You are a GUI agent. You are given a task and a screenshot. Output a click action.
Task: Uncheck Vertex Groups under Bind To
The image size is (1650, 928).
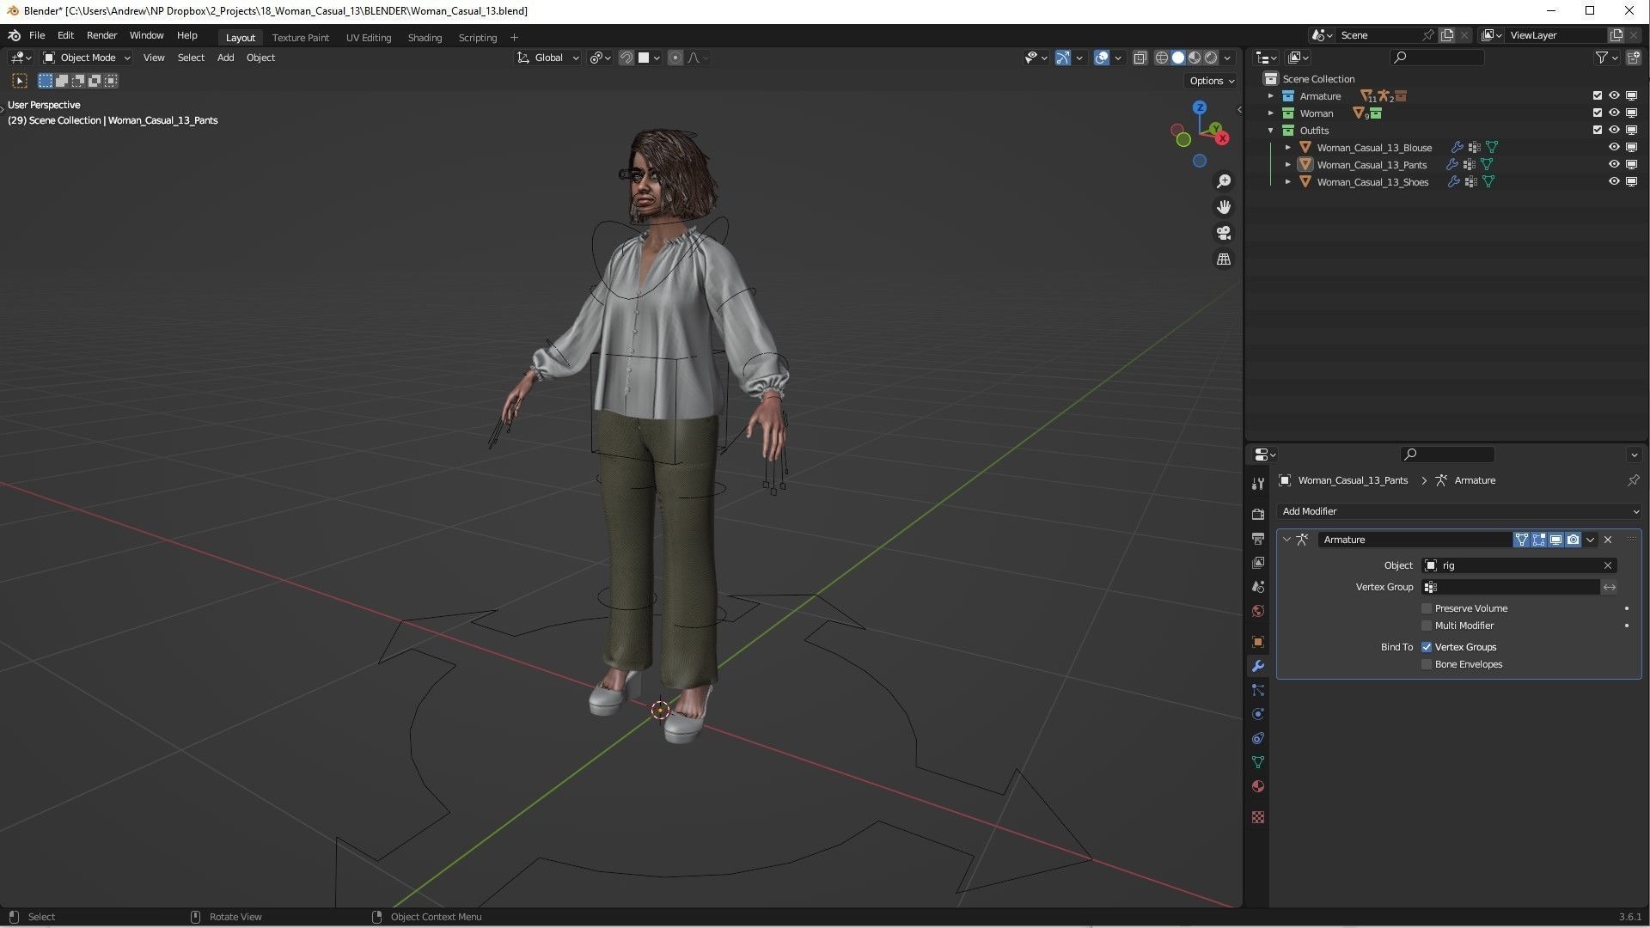1427,647
